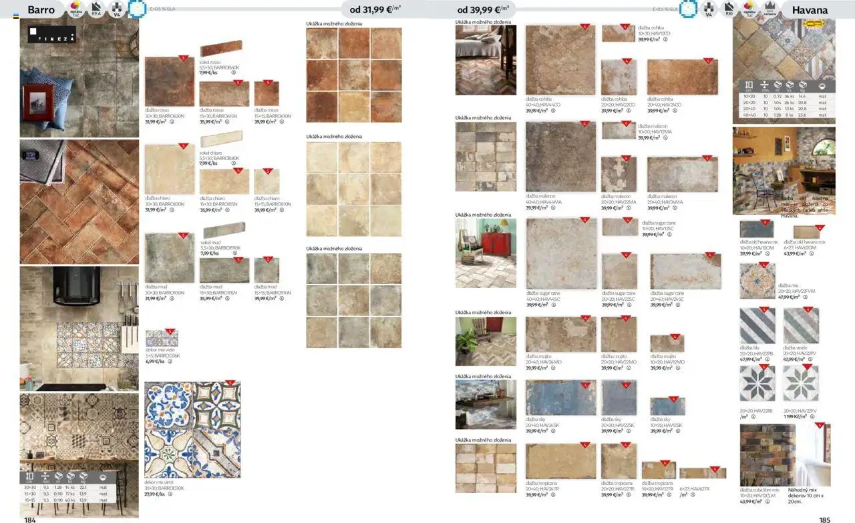Click the thickness icon in Havana spec table
This screenshot has height=523, width=855.
[765, 85]
